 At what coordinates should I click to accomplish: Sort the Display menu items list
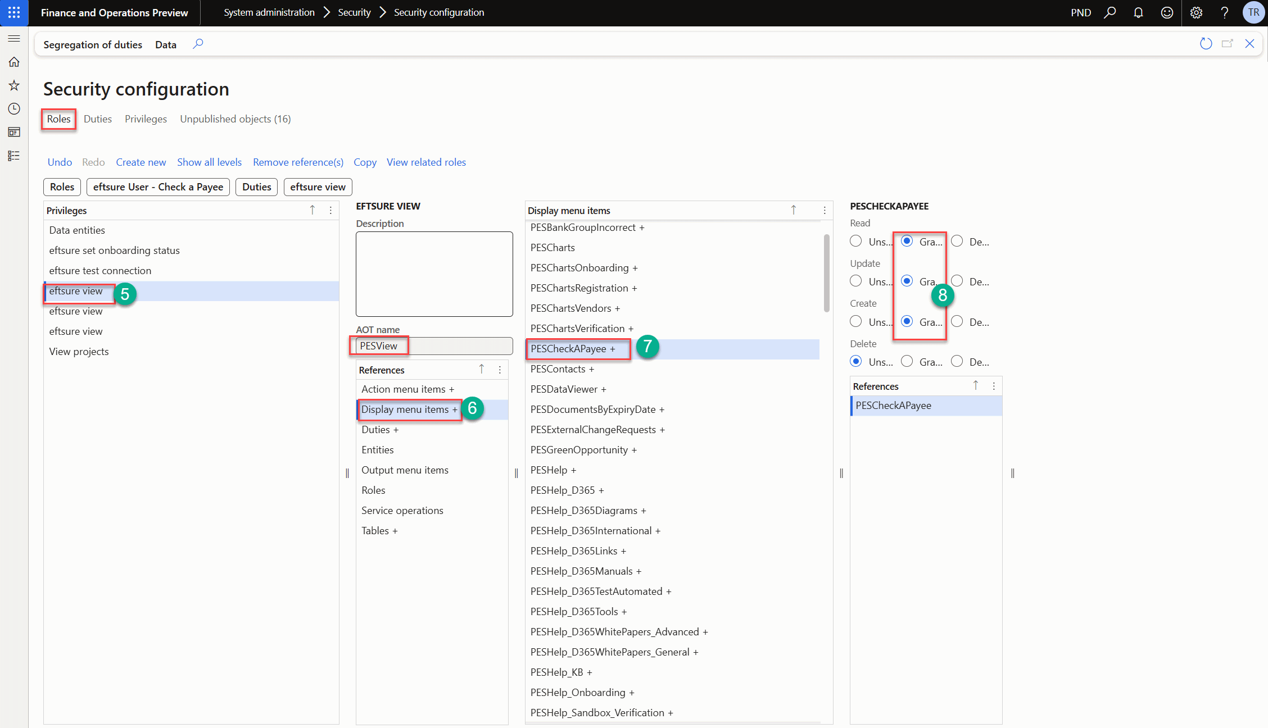tap(794, 210)
